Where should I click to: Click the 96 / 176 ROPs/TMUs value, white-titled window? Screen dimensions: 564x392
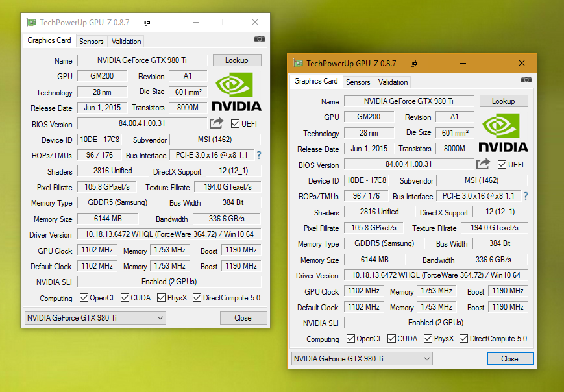point(100,155)
